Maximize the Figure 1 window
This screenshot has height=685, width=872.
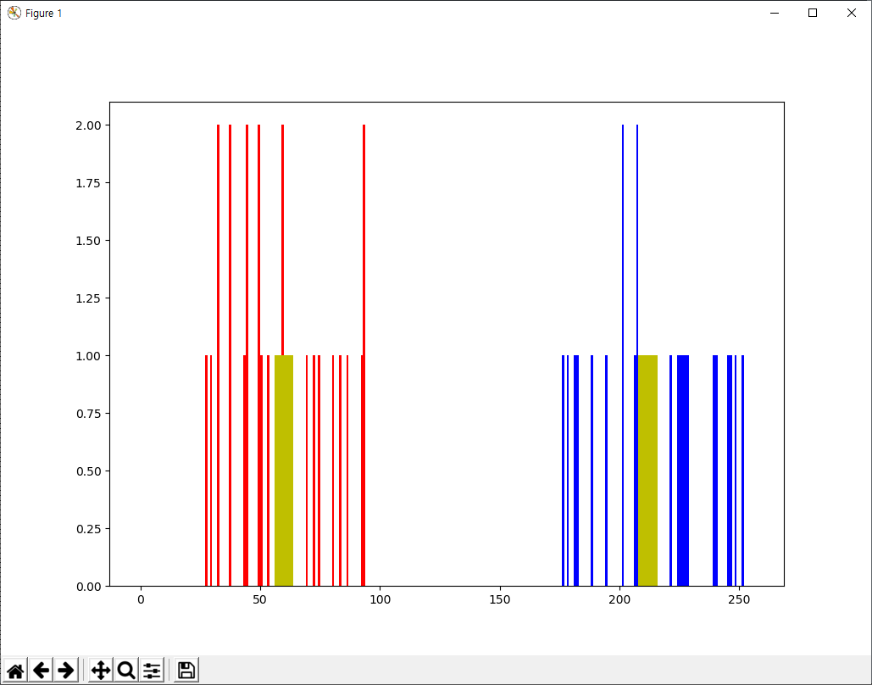[x=813, y=13]
